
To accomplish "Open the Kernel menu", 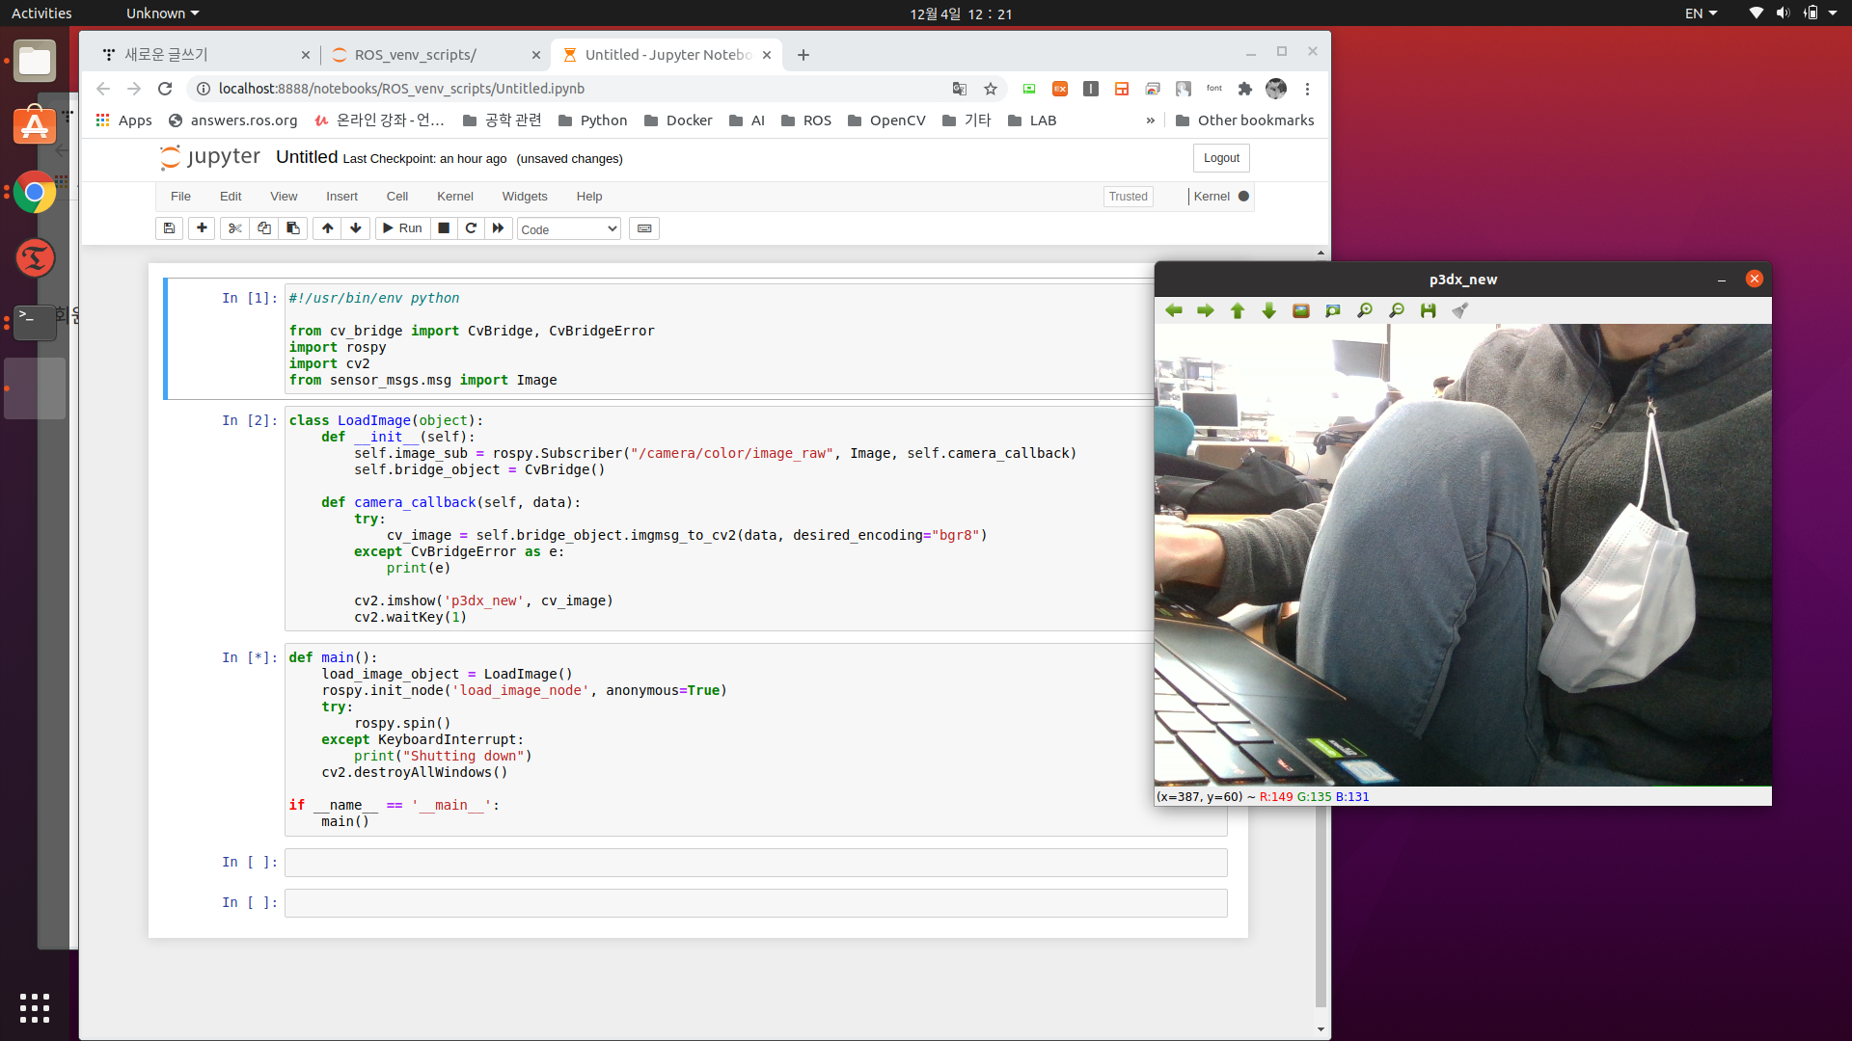I will coord(454,197).
